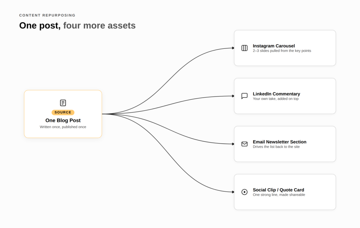This screenshot has height=228, width=360.
Task: Click the Instagram Carousel columns icon
Action: [x=245, y=48]
